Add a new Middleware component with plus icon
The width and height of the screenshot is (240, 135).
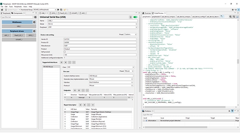click(x=35, y=22)
